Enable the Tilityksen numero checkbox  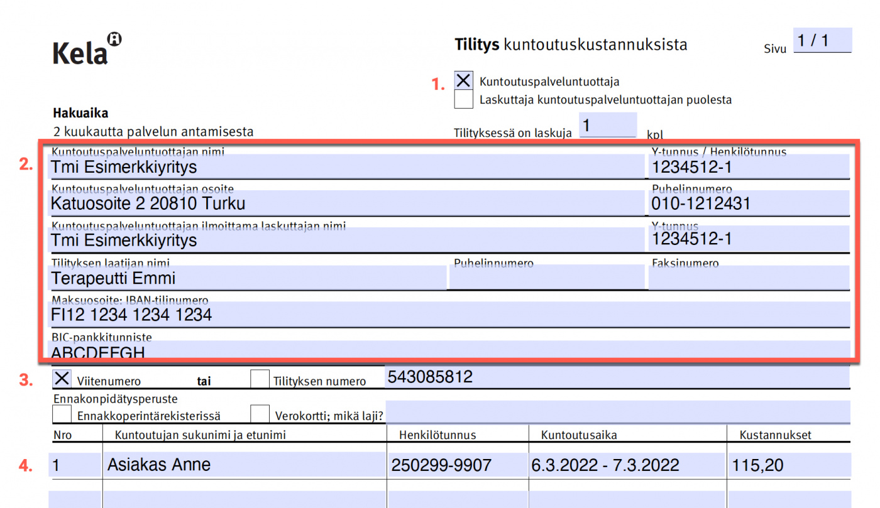coord(260,377)
